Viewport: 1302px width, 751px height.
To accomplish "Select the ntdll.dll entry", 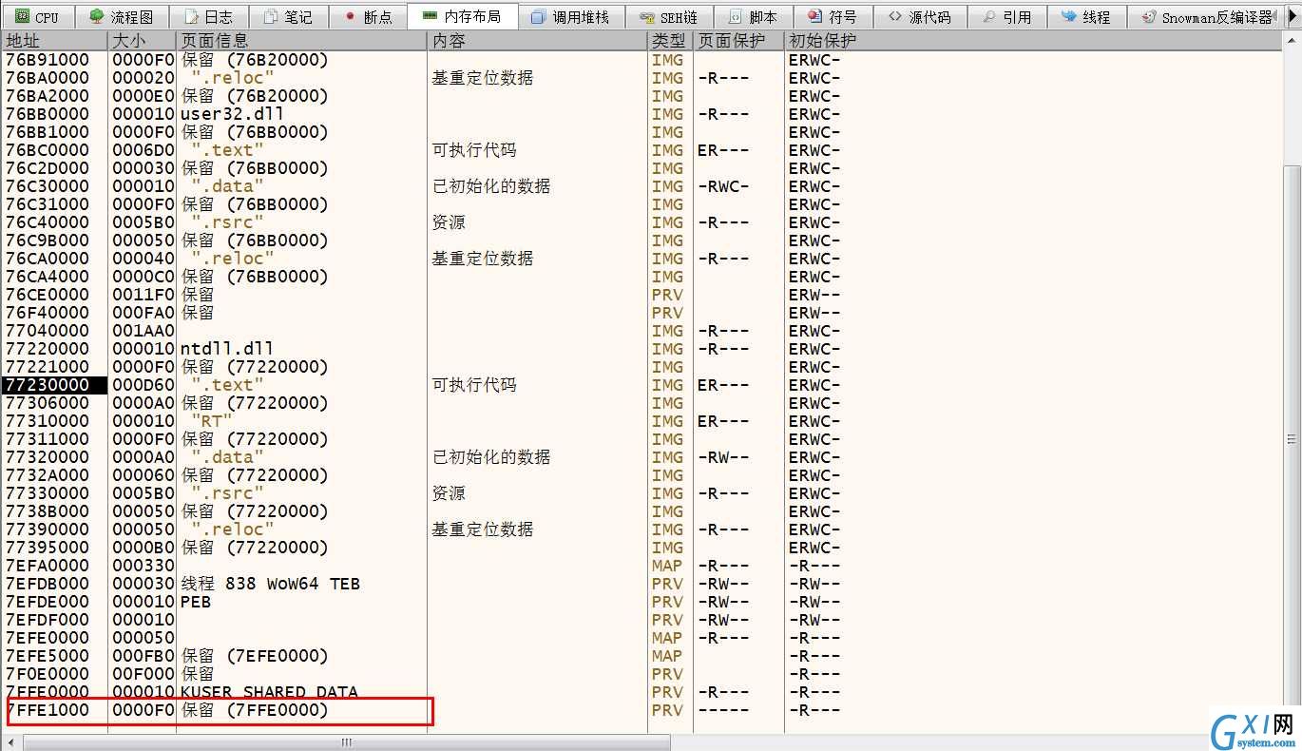I will tap(226, 349).
